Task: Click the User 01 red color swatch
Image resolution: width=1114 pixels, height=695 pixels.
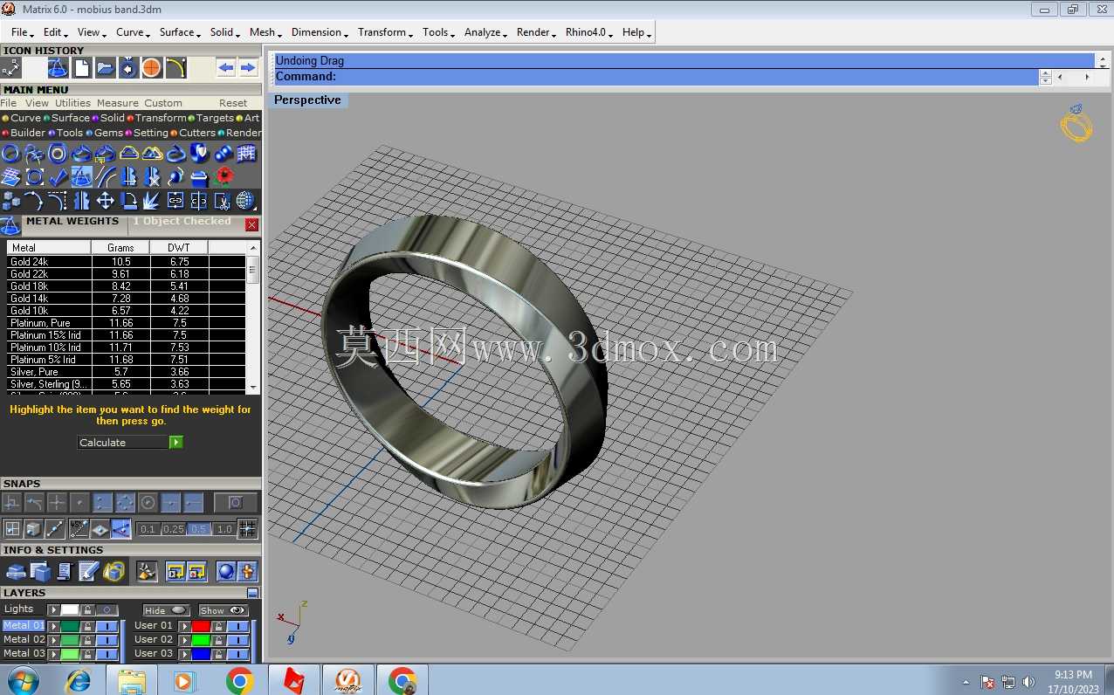Action: pyautogui.click(x=201, y=626)
